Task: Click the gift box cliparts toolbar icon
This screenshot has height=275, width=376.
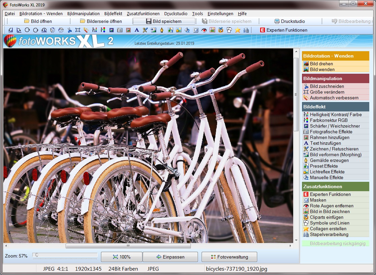Action: [x=220, y=30]
